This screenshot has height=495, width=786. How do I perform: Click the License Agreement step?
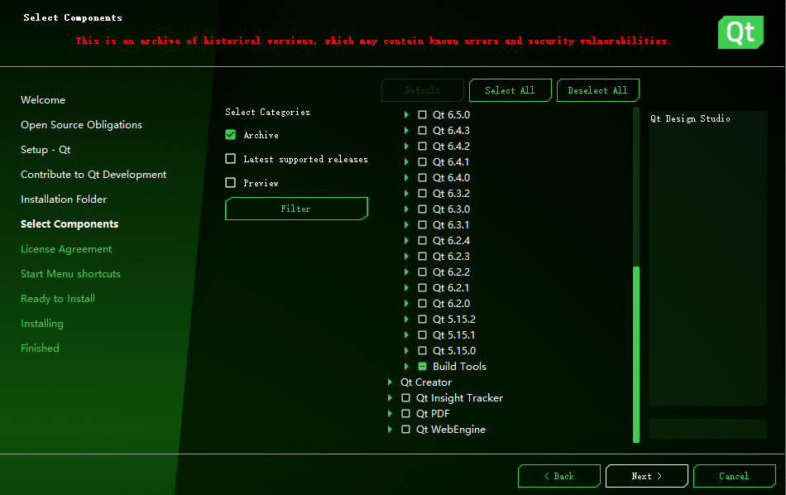(x=66, y=249)
